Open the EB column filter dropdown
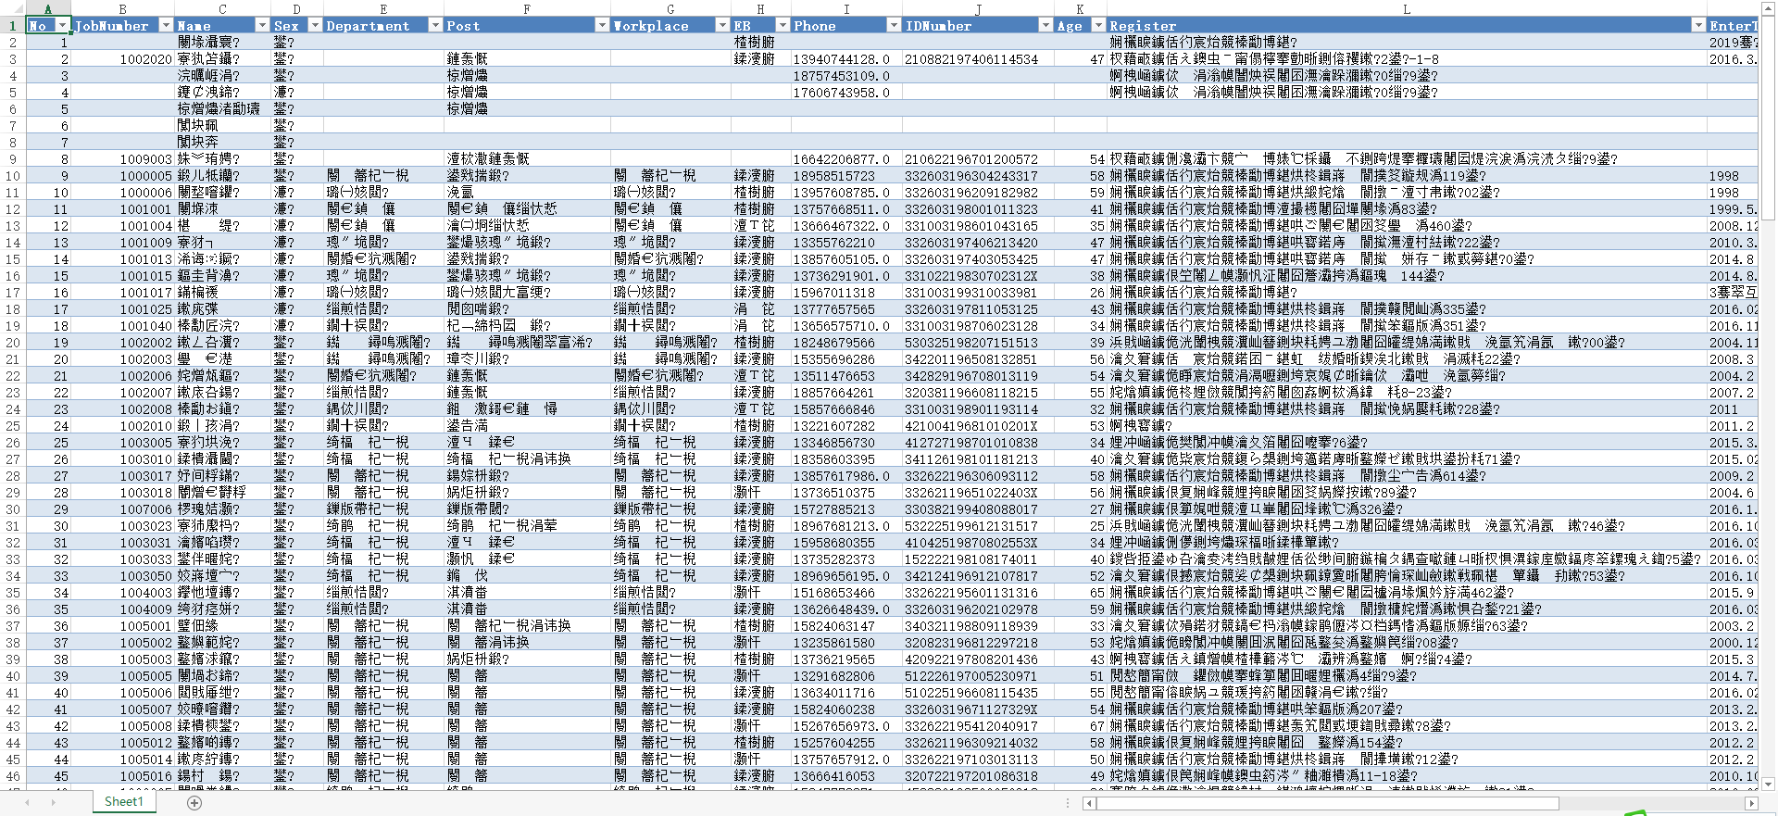 point(783,26)
